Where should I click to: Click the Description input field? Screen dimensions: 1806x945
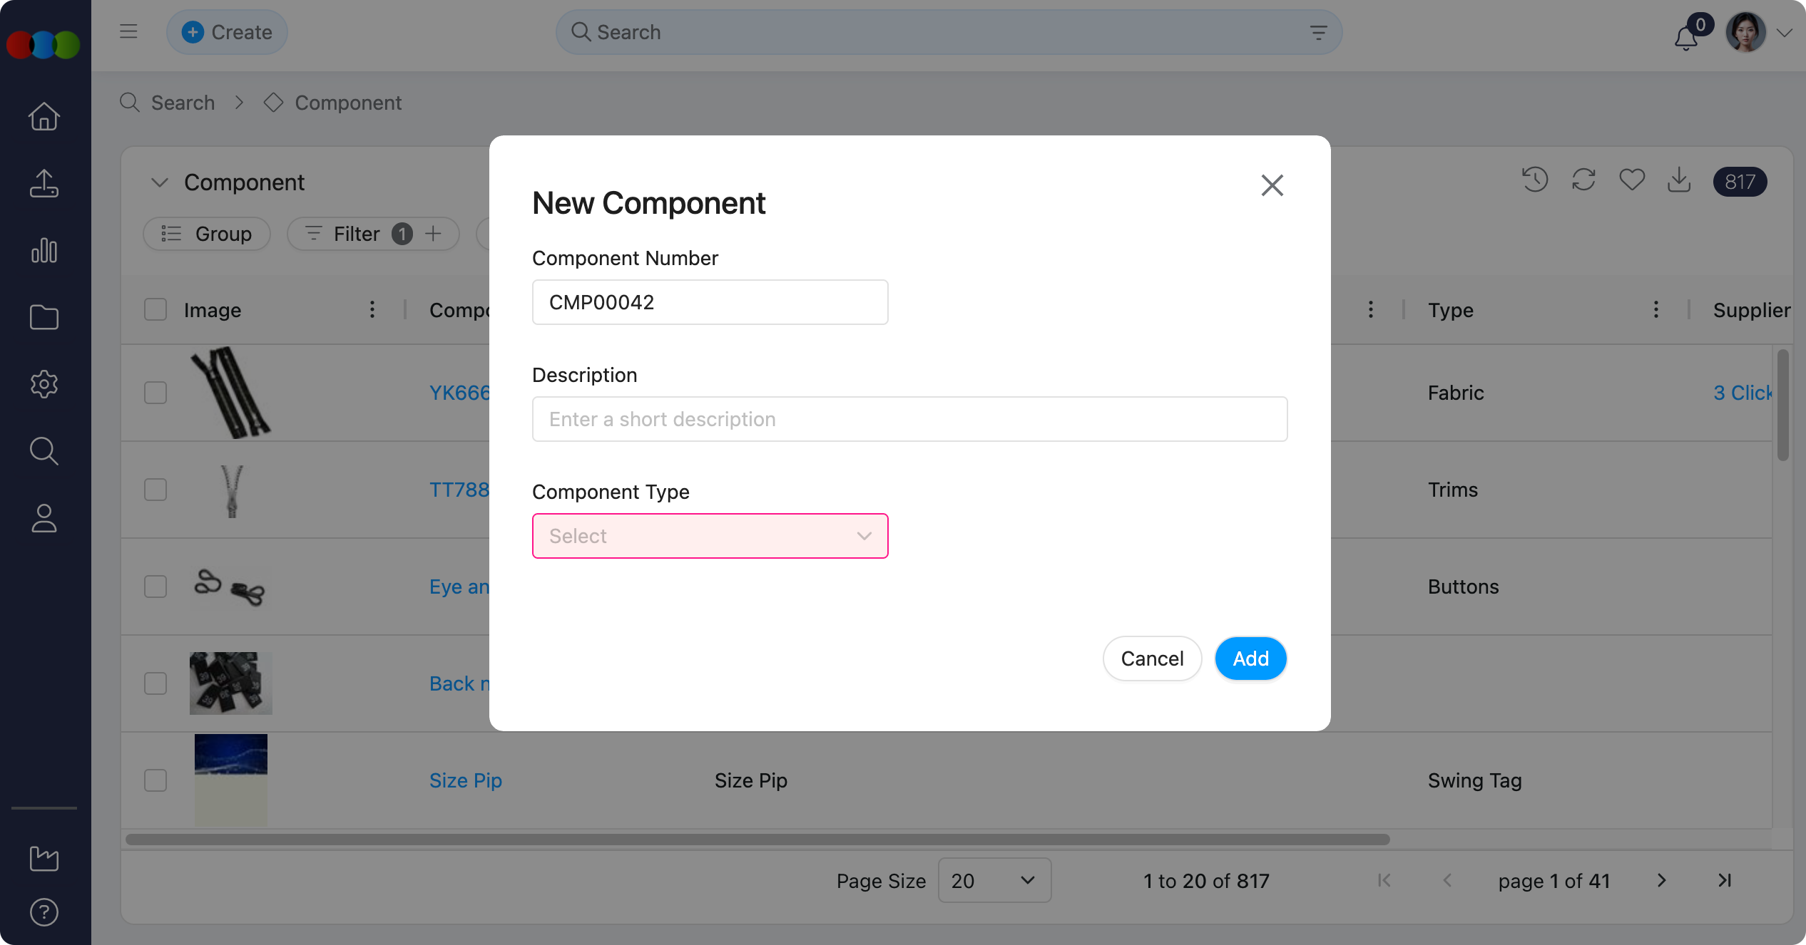(x=909, y=419)
